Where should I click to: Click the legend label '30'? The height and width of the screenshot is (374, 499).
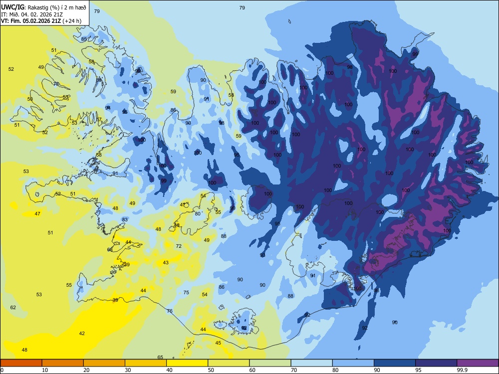(x=128, y=370)
